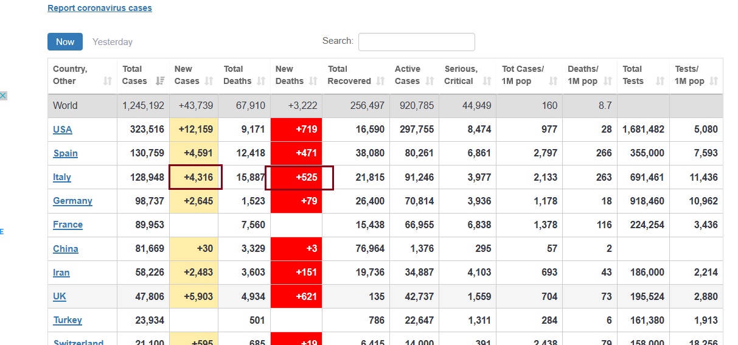This screenshot has height=345, width=738.
Task: Sort by Active Cases column arrow icon
Action: (430, 81)
